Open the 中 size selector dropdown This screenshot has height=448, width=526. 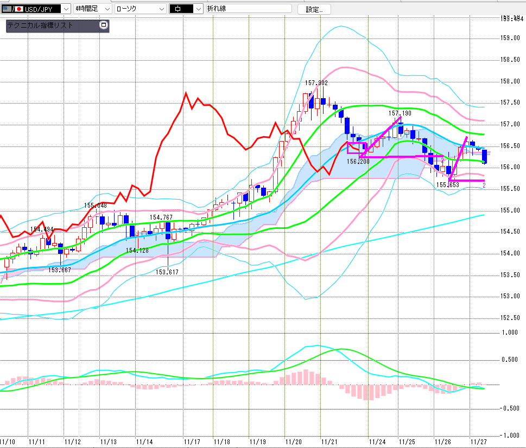tap(198, 9)
